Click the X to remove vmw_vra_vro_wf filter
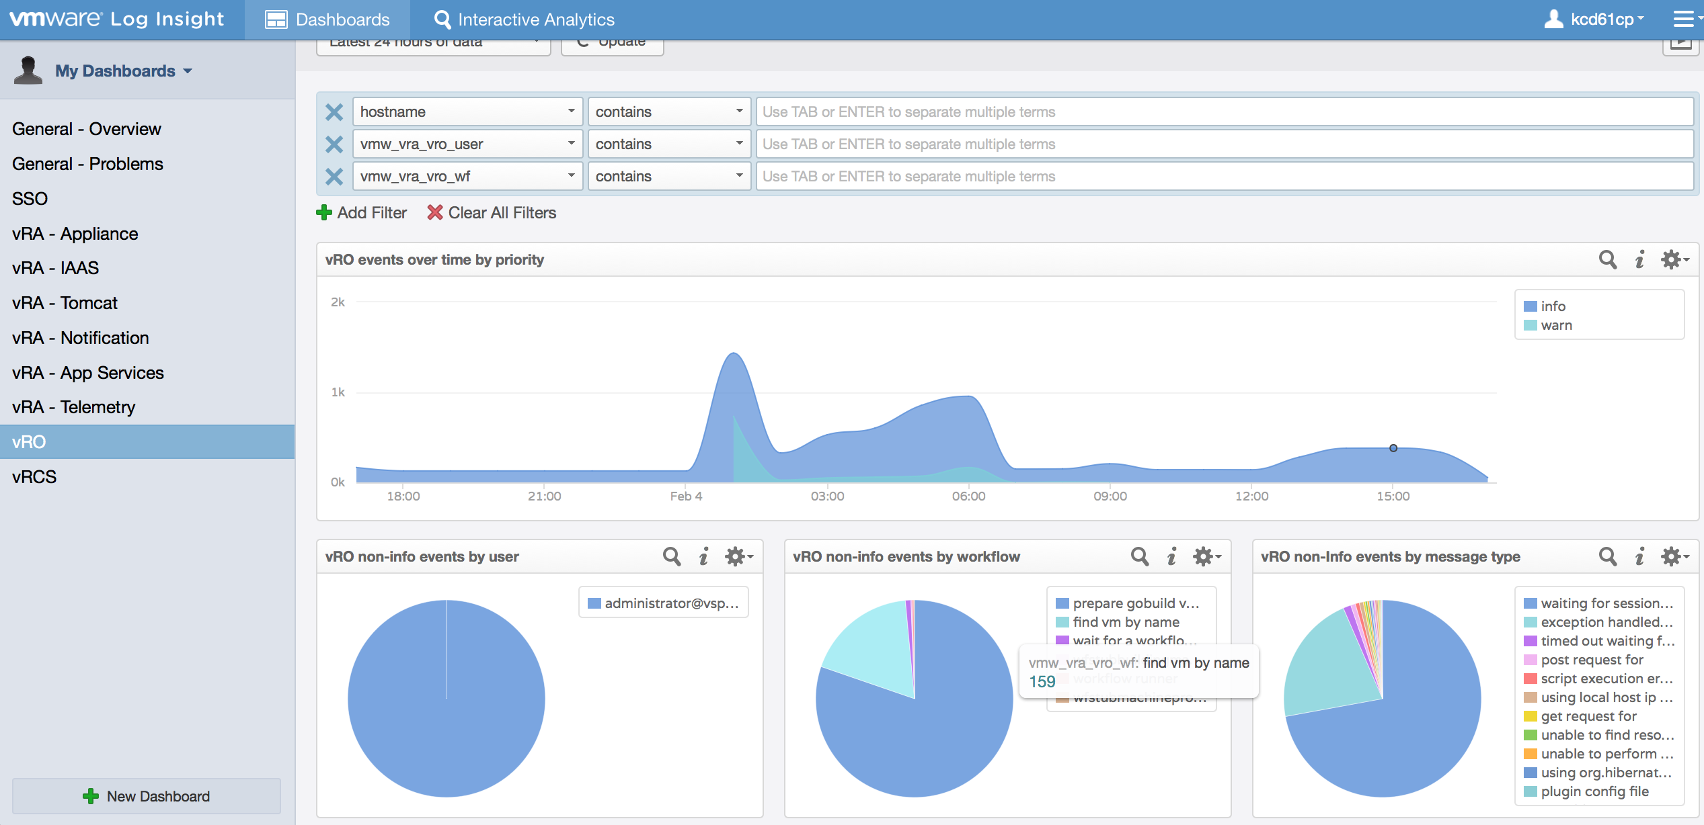Screen dimensions: 1704x825 [x=335, y=176]
